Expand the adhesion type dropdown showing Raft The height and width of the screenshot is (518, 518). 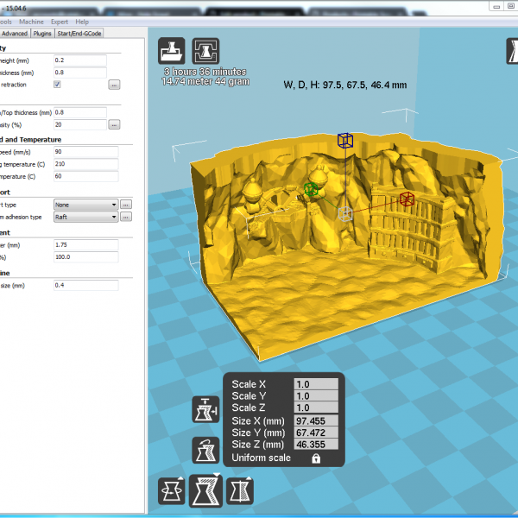click(85, 217)
